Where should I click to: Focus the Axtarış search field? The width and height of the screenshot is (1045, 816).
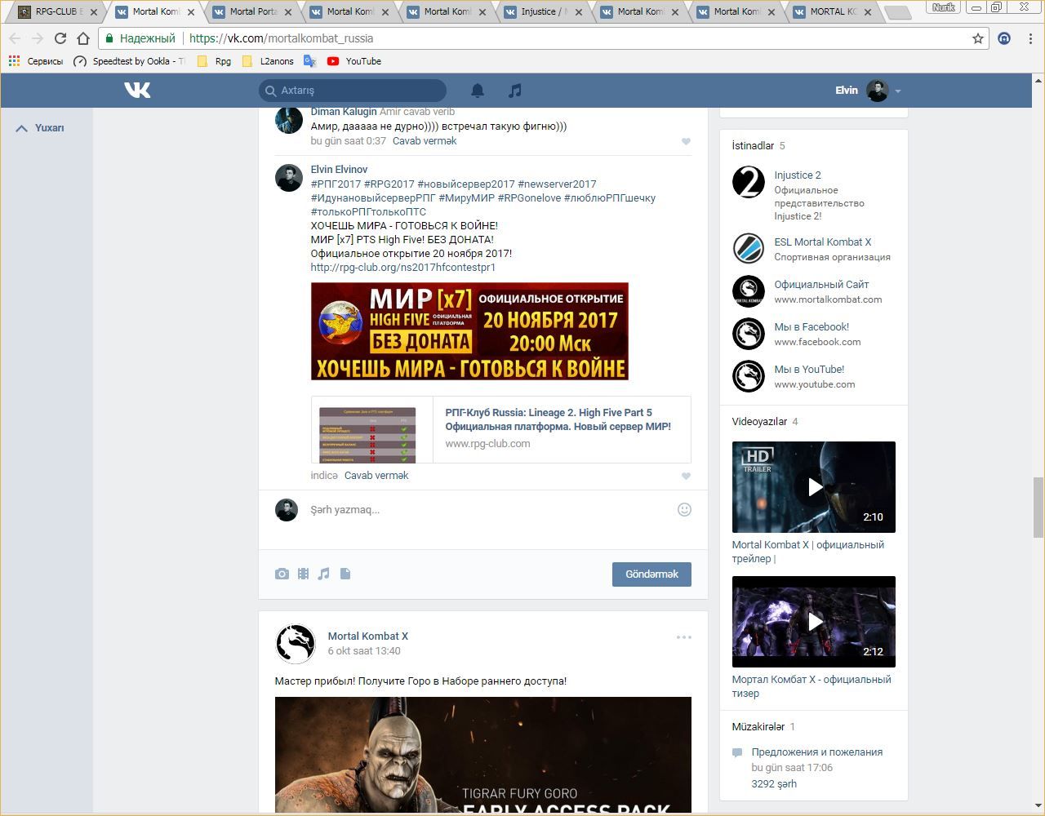pyautogui.click(x=353, y=91)
